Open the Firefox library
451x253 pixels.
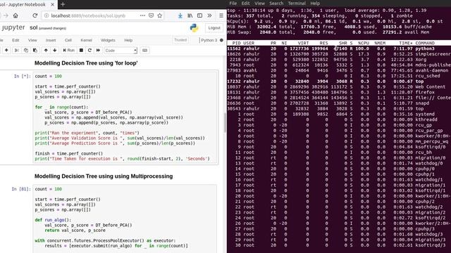(x=190, y=15)
